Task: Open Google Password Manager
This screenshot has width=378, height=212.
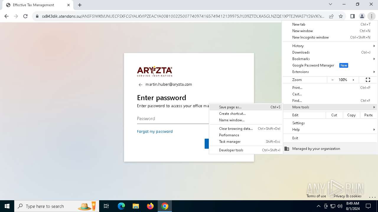Action: pos(330,65)
